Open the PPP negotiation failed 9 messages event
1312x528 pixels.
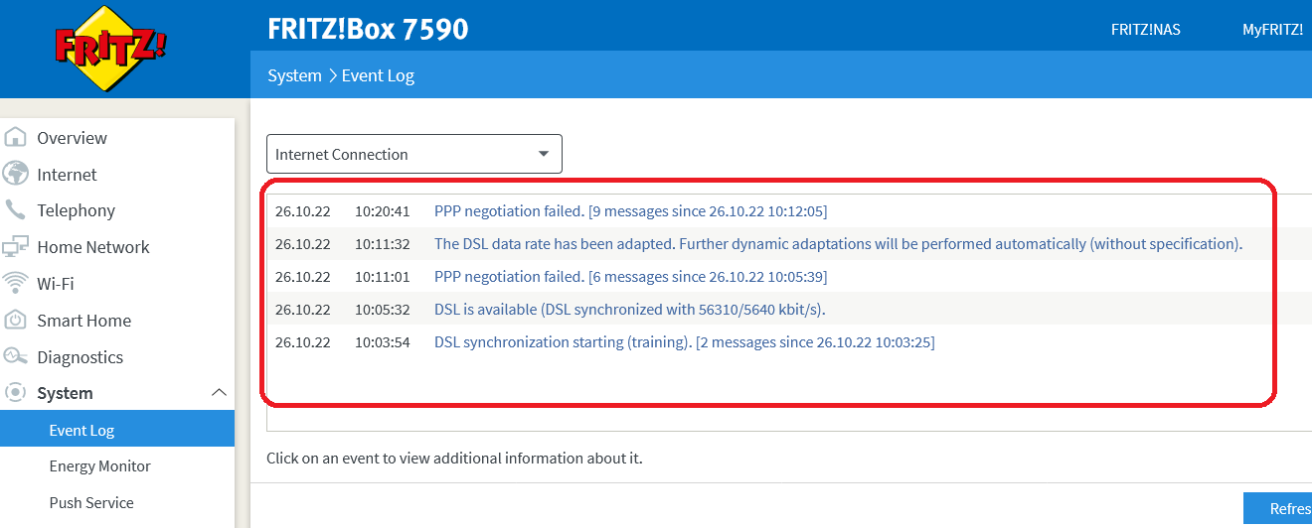coord(630,211)
